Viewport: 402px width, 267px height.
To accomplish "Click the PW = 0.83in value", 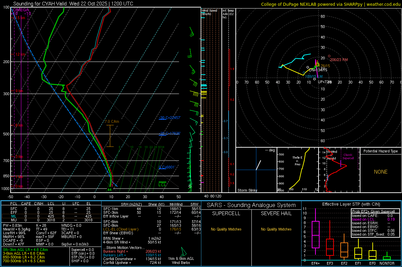I will 13,225.
